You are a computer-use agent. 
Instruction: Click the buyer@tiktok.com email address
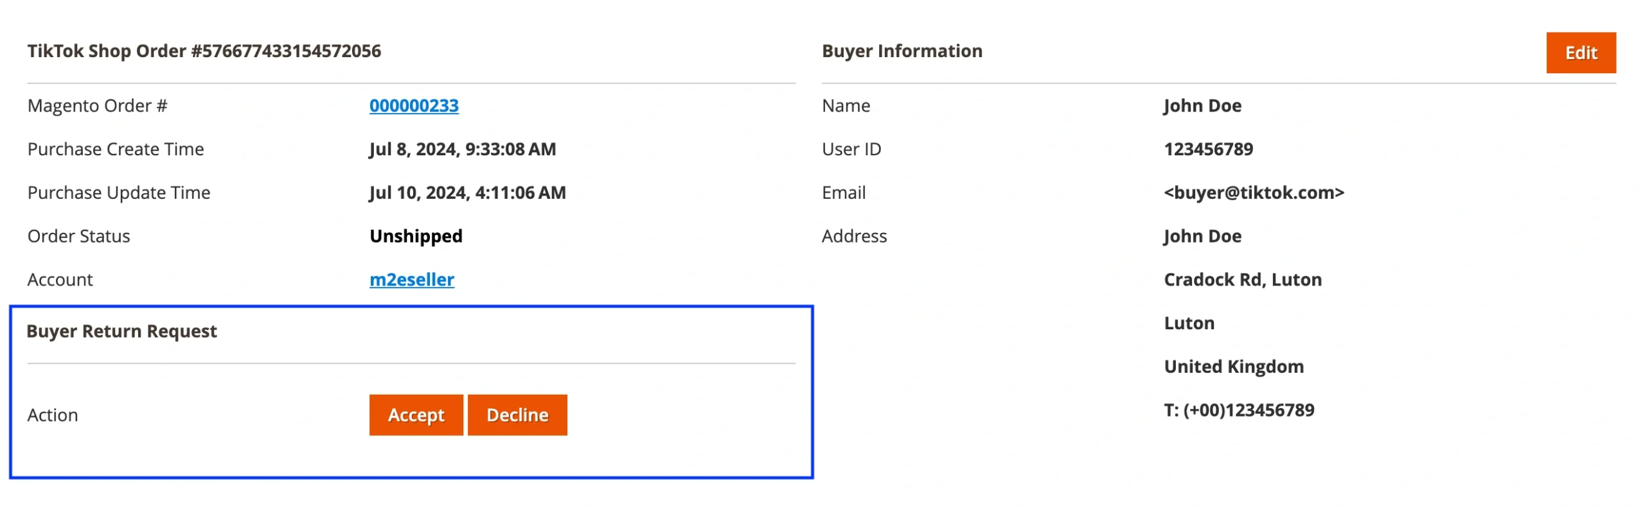point(1253,193)
